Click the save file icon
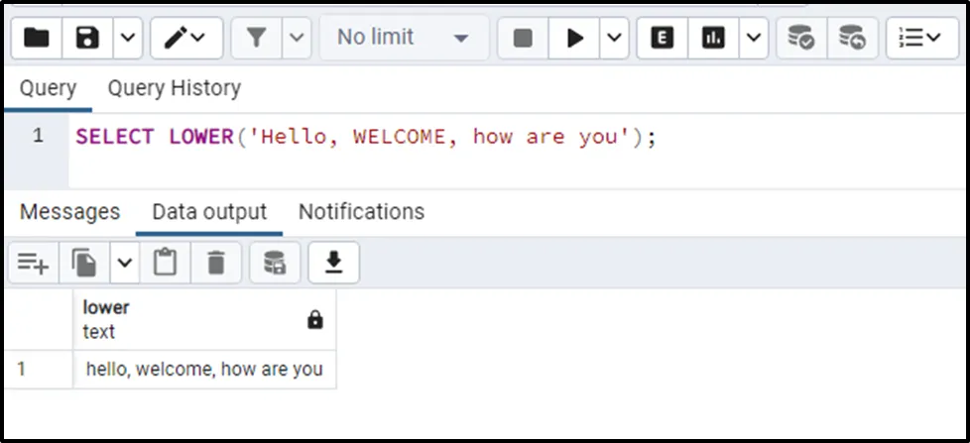Screen dimensions: 970x443 coord(87,39)
